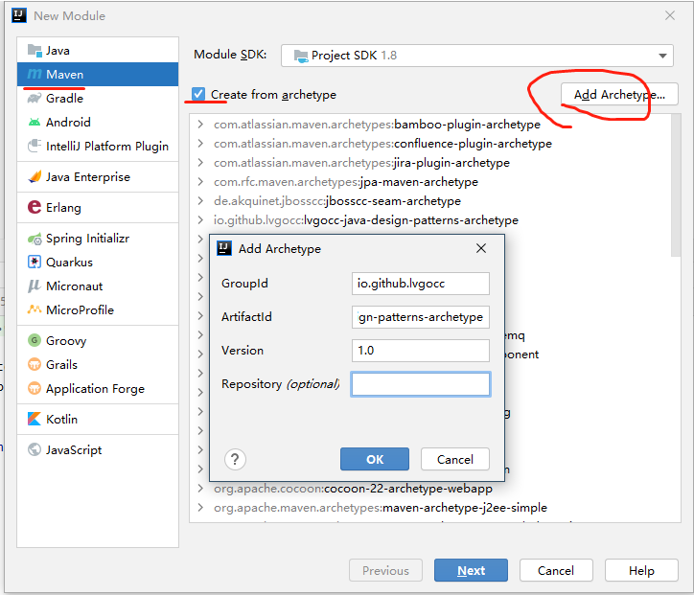Click the Maven 'm' icon

tap(35, 75)
